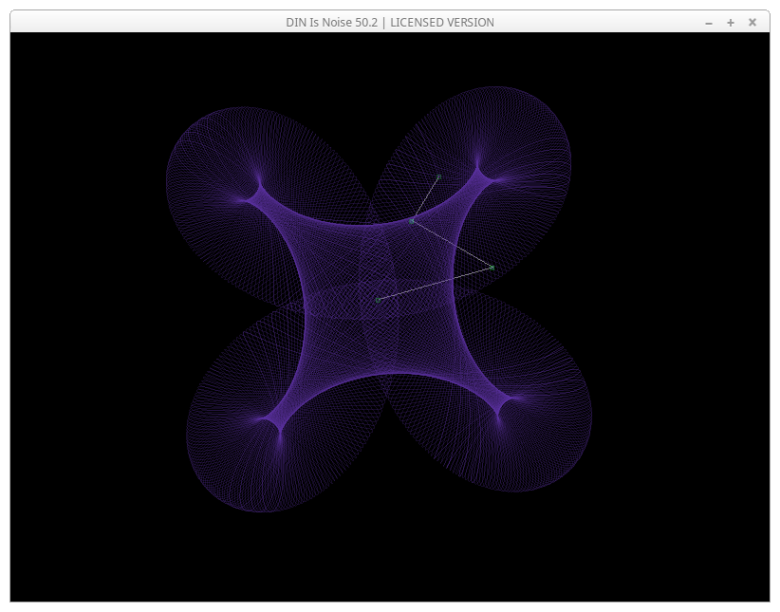Minimize the DIN Is Noise window
The height and width of the screenshot is (612, 780).
709,23
